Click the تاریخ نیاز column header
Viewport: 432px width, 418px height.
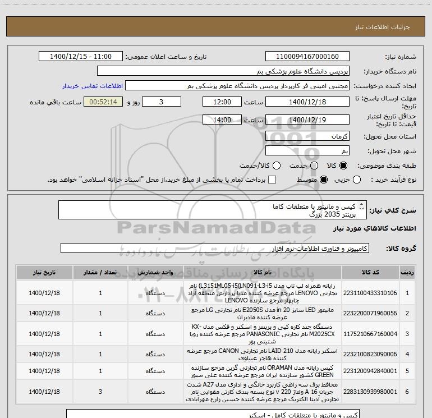[44, 272]
